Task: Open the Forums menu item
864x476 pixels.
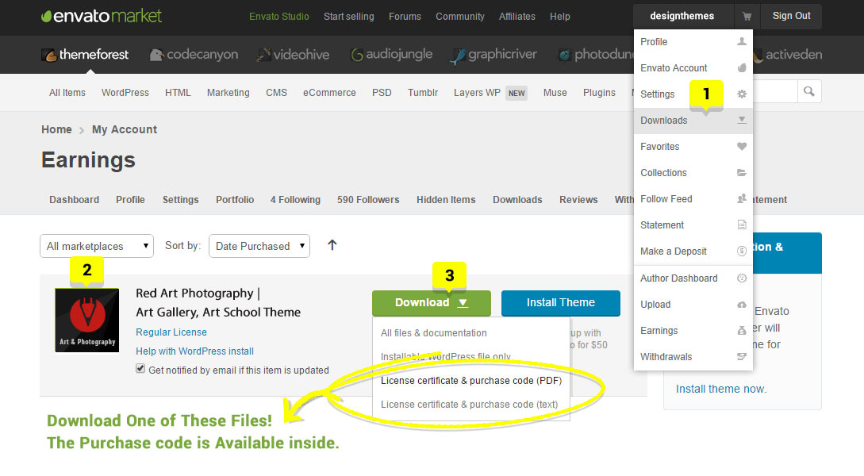Action: [405, 16]
